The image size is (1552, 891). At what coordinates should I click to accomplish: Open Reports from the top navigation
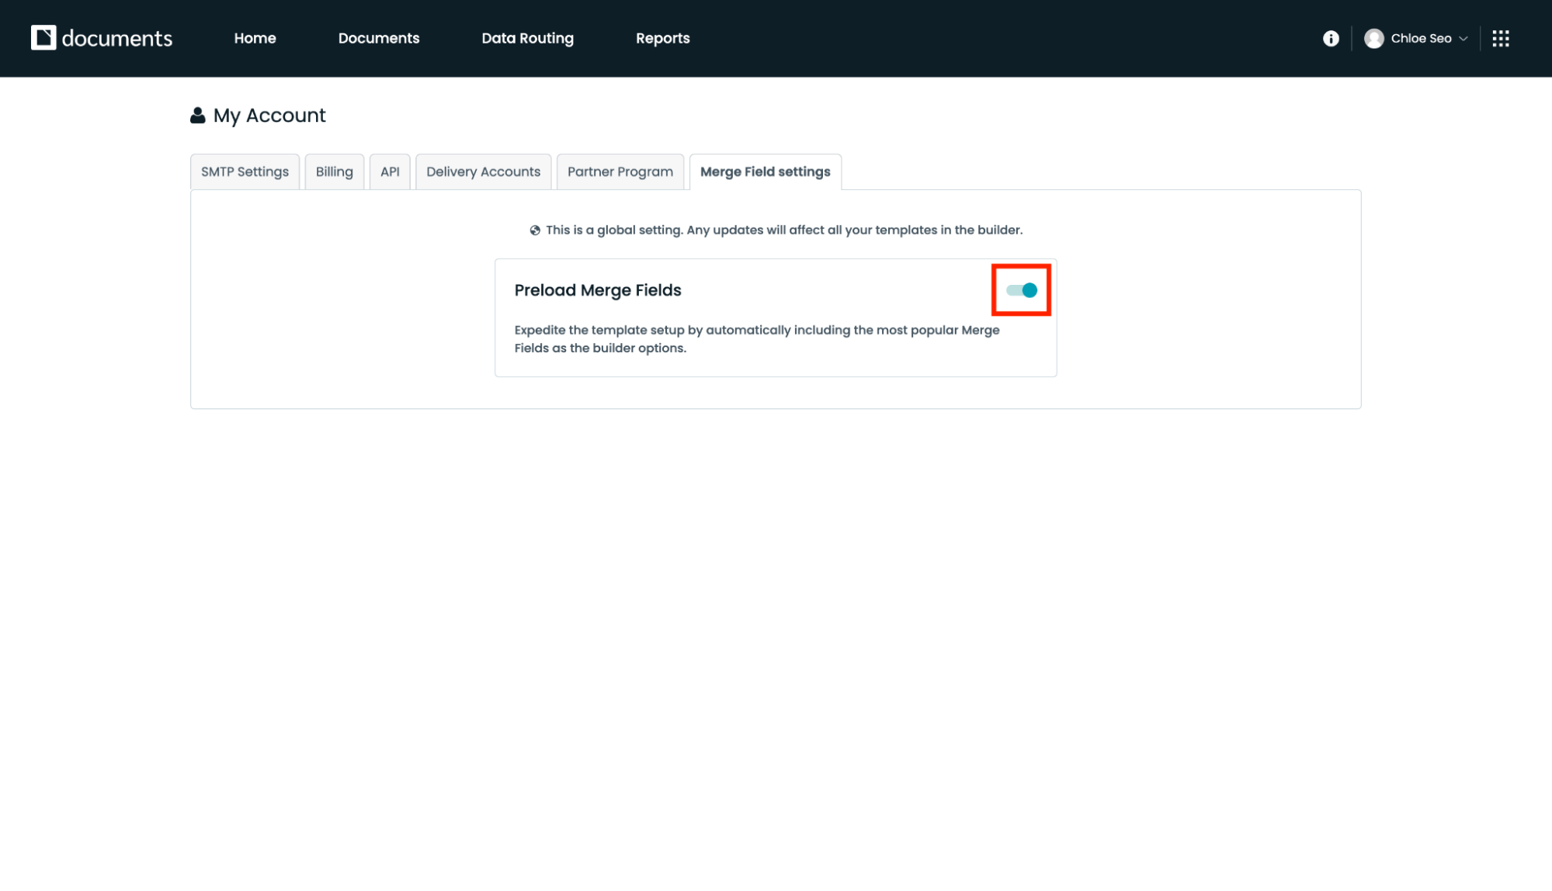click(662, 38)
